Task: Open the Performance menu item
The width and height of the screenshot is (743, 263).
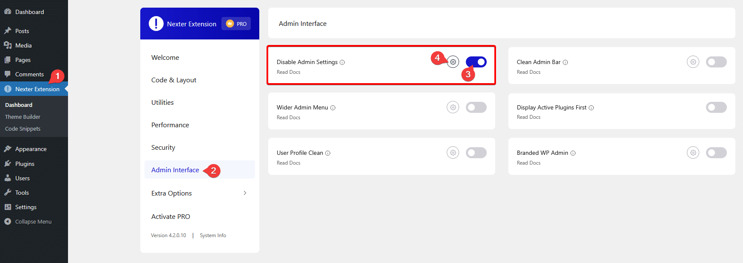Action: tap(170, 125)
